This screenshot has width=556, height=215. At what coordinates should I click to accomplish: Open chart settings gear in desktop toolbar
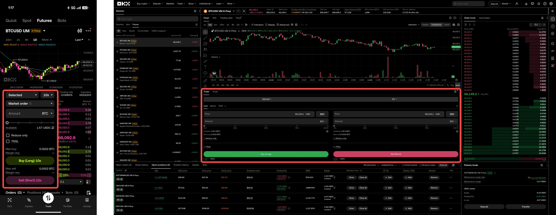296,25
